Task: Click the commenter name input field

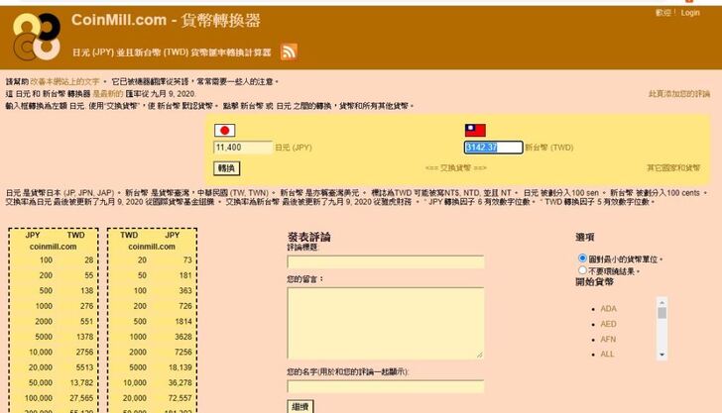Action: tap(386, 386)
